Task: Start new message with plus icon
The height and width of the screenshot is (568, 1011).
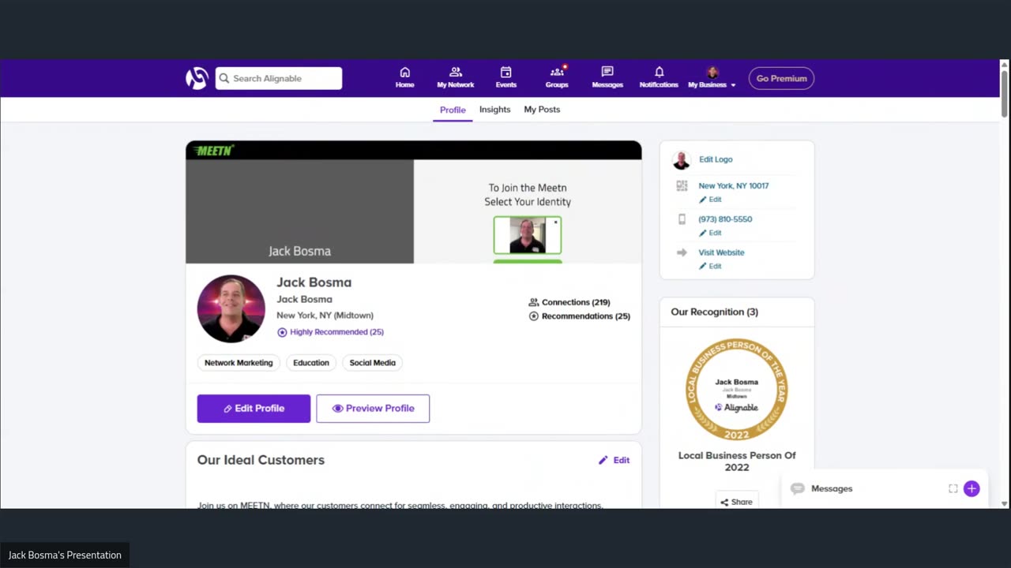Action: coord(972,489)
